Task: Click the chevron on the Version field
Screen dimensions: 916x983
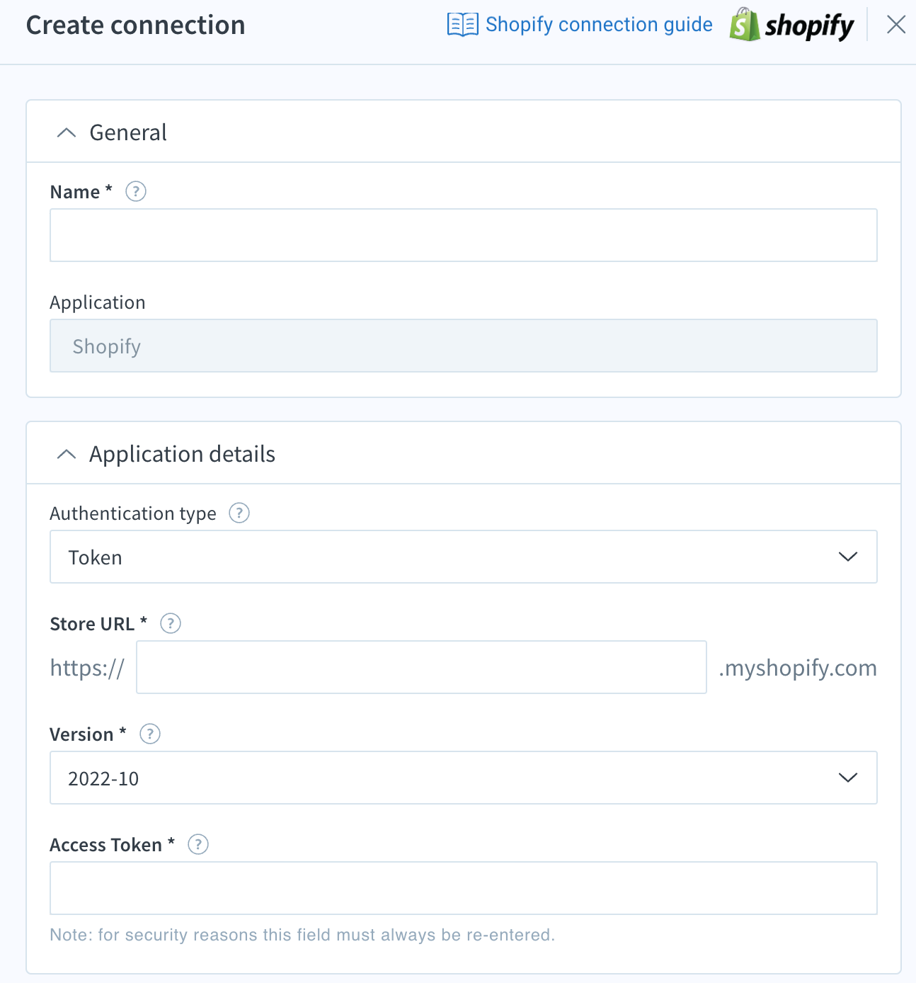Action: click(x=847, y=778)
